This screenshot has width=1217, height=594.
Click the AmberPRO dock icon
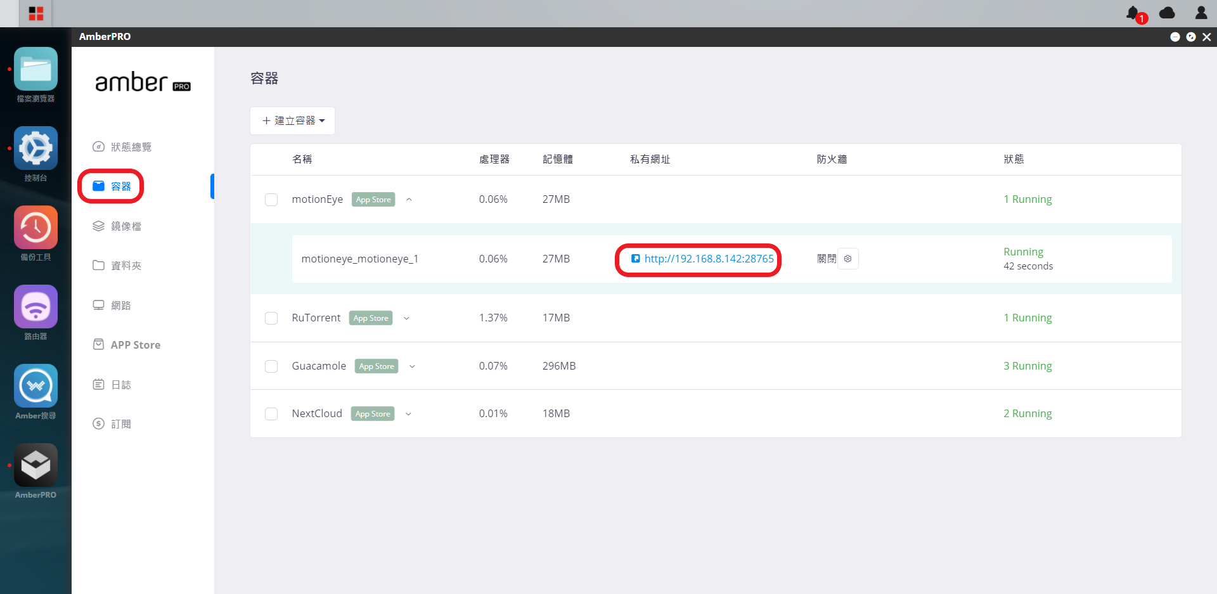coord(35,465)
